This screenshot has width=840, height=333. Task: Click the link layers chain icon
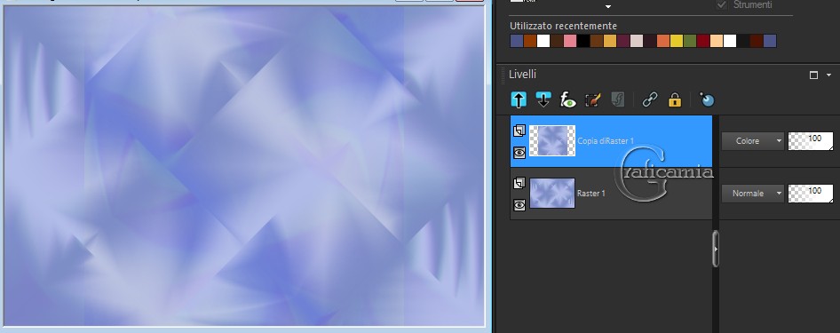click(650, 99)
